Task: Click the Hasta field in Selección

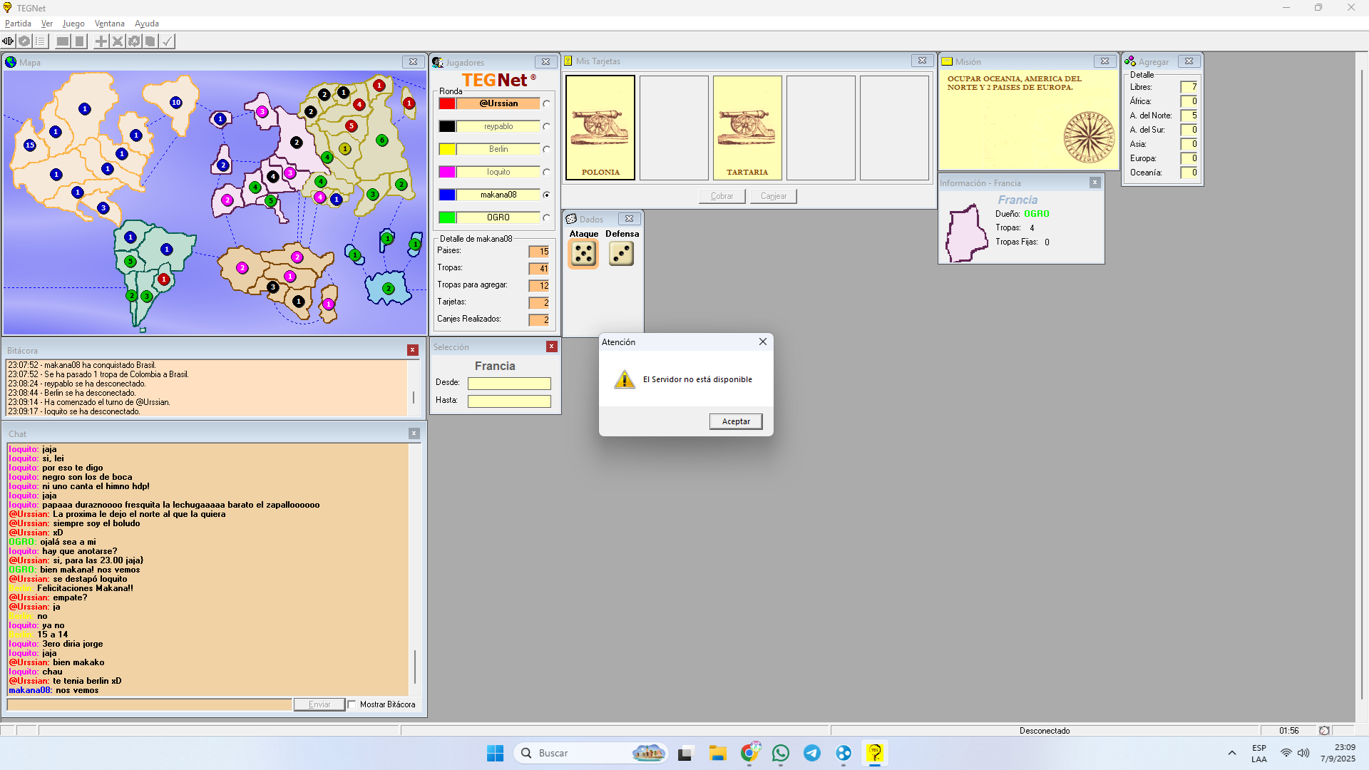Action: point(509,401)
